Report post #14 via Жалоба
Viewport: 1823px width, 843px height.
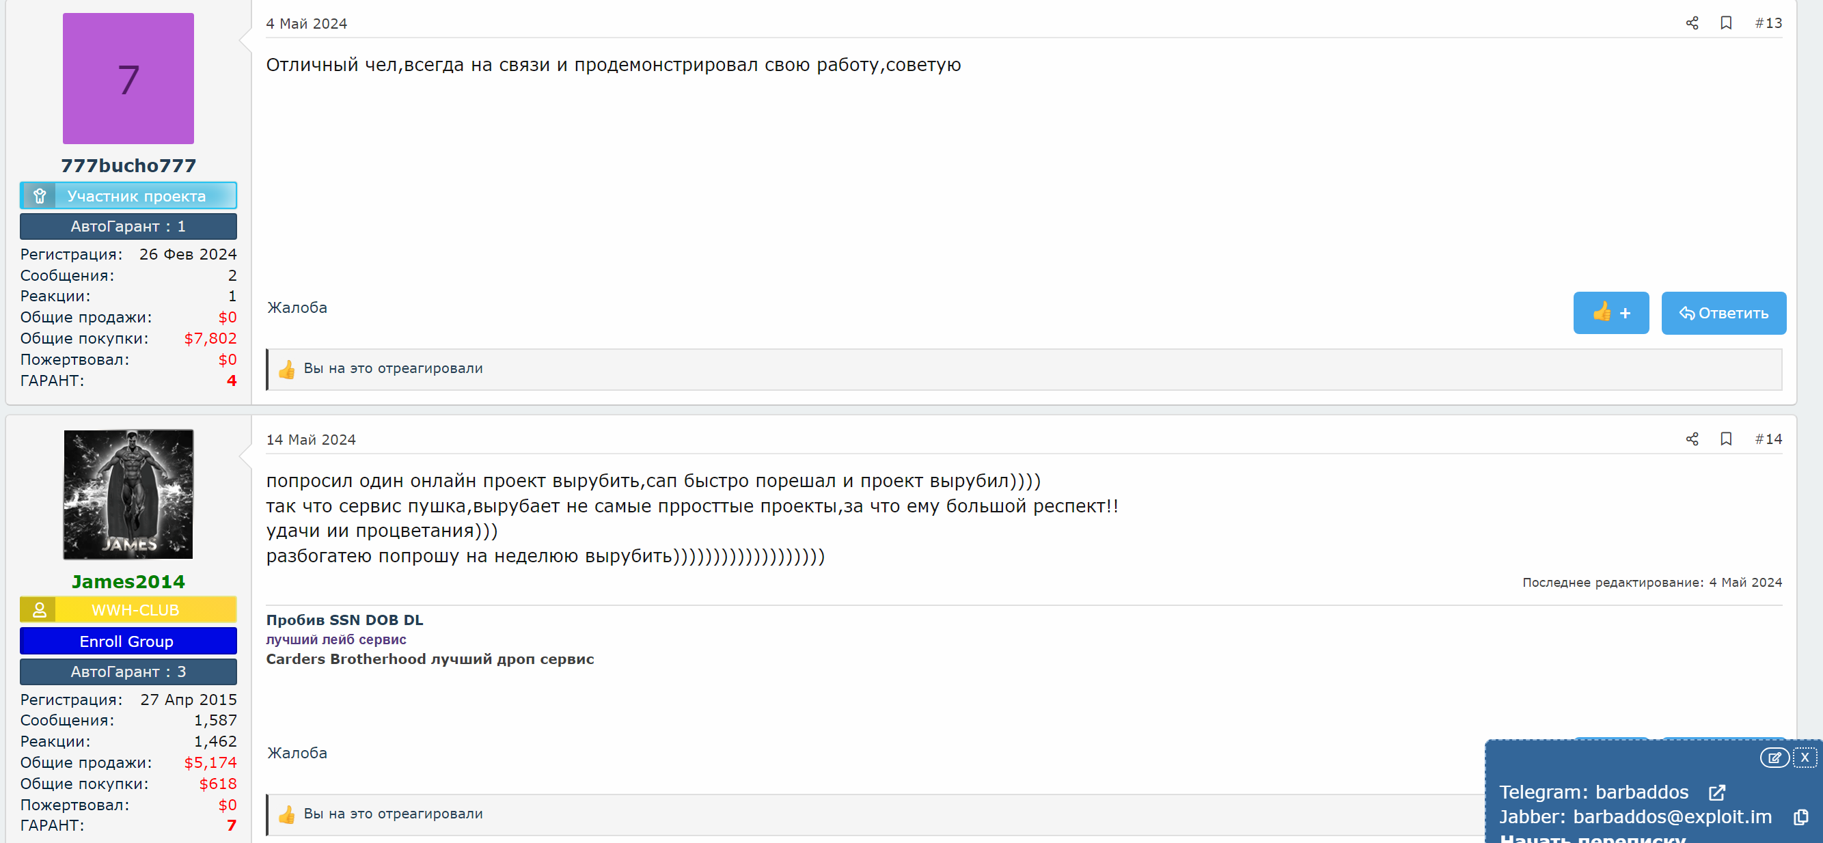coord(297,753)
